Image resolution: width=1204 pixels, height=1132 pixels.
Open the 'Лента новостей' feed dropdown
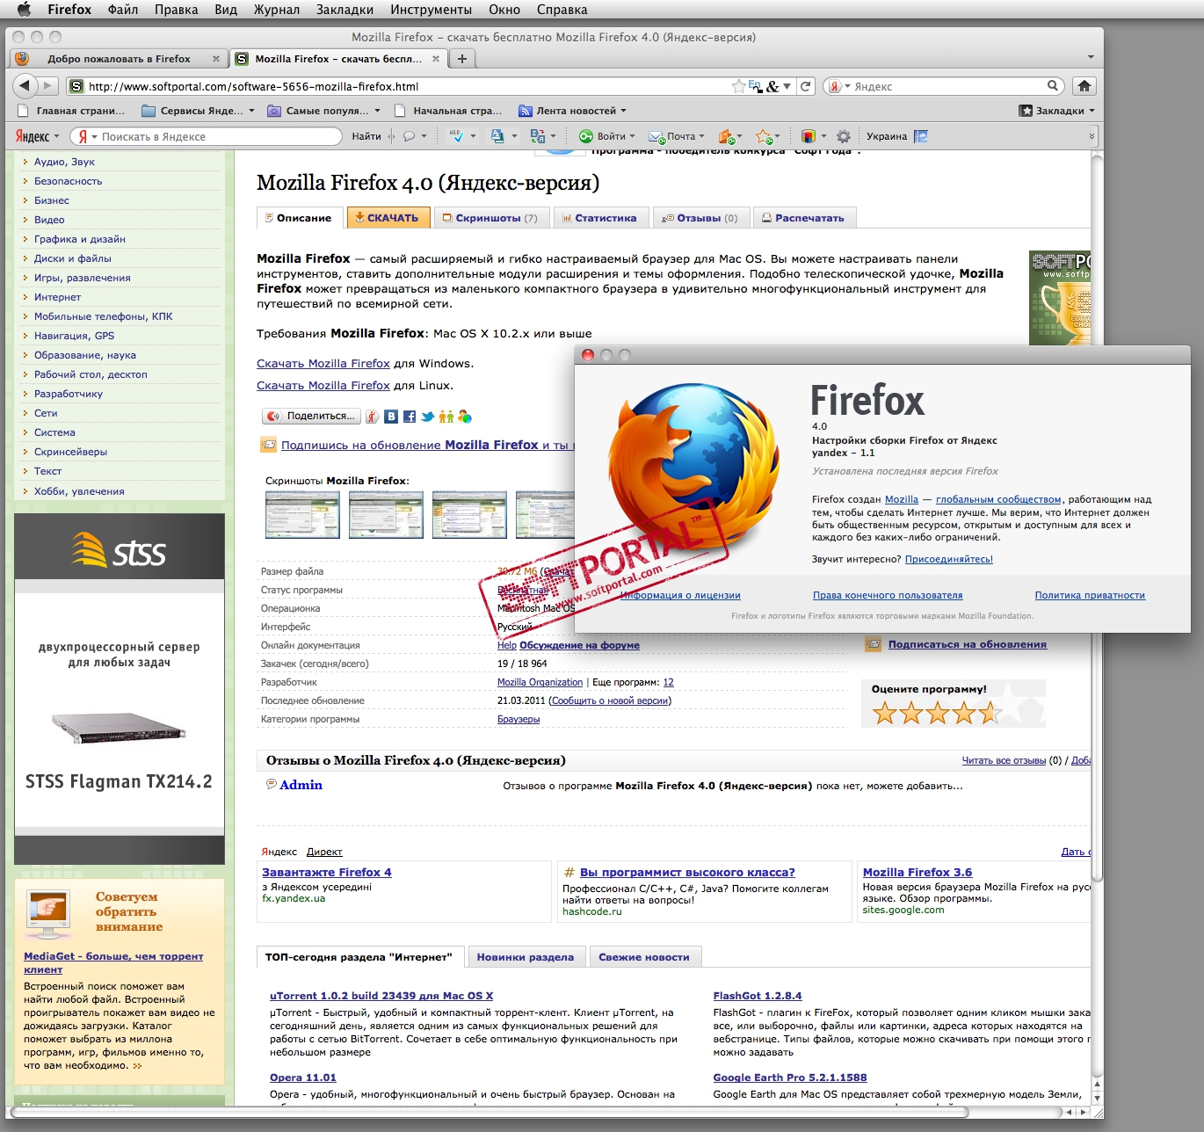(572, 111)
